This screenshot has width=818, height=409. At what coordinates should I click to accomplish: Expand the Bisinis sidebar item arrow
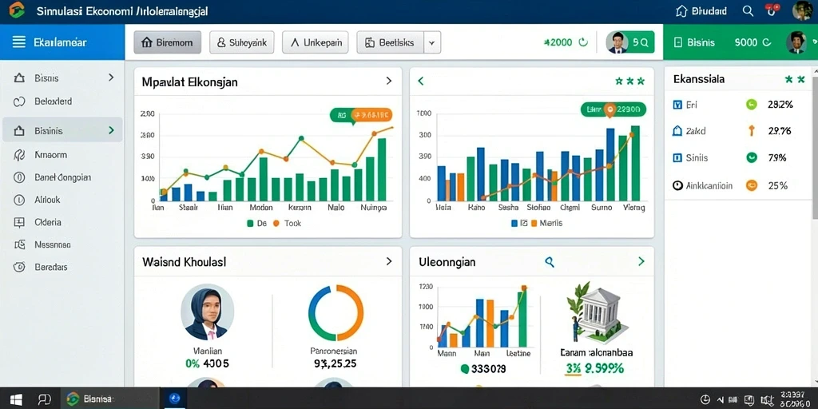click(111, 130)
